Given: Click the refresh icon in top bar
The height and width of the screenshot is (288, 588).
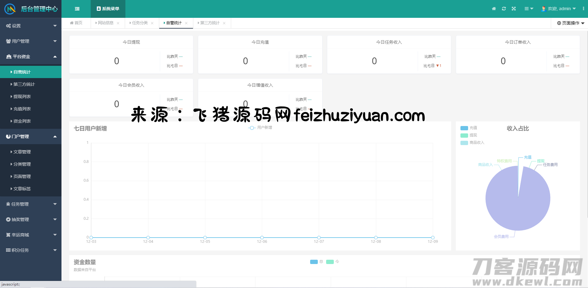Looking at the screenshot, I should click(504, 9).
